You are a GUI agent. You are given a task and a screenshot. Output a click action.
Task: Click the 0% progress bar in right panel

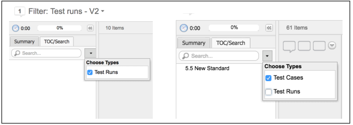[234, 28]
